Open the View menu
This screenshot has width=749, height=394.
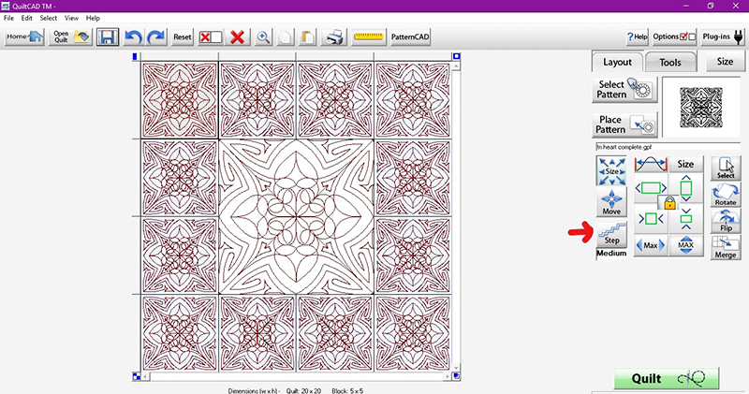71,18
